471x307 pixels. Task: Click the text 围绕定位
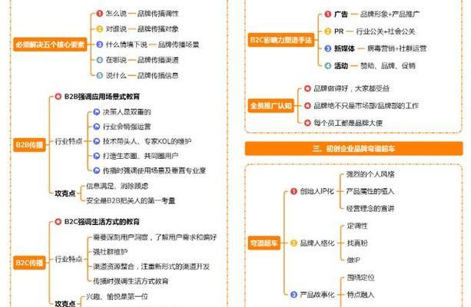(361, 278)
